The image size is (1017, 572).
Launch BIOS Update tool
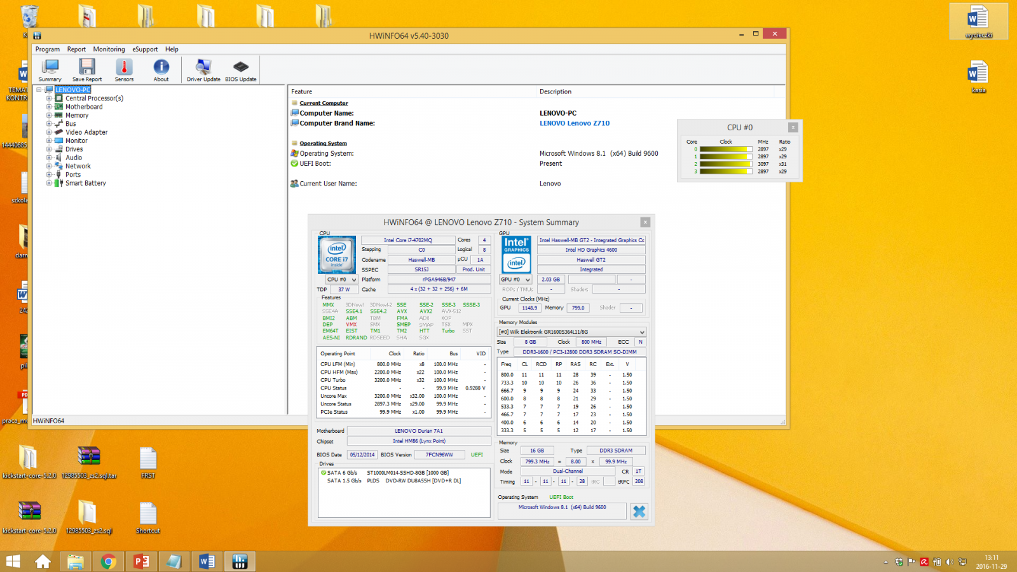241,70
